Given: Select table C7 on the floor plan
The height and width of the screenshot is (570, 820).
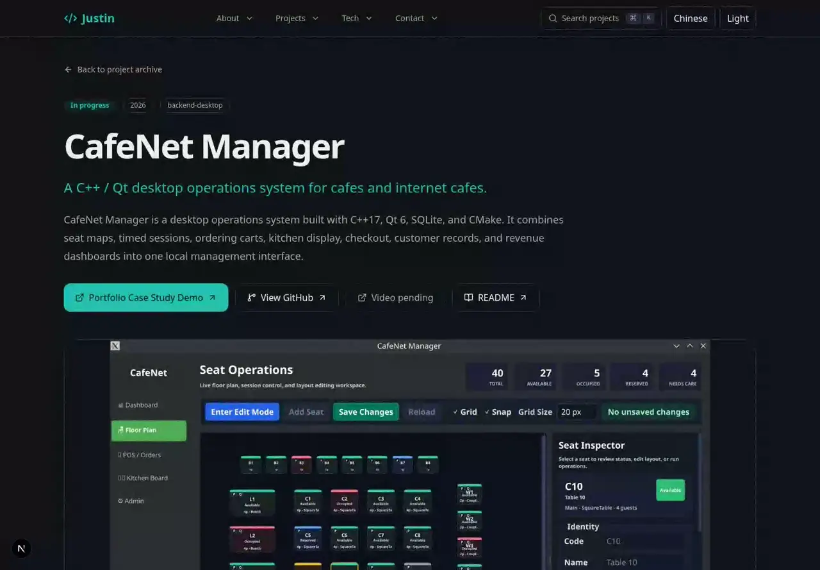Looking at the screenshot, I should click(x=381, y=539).
